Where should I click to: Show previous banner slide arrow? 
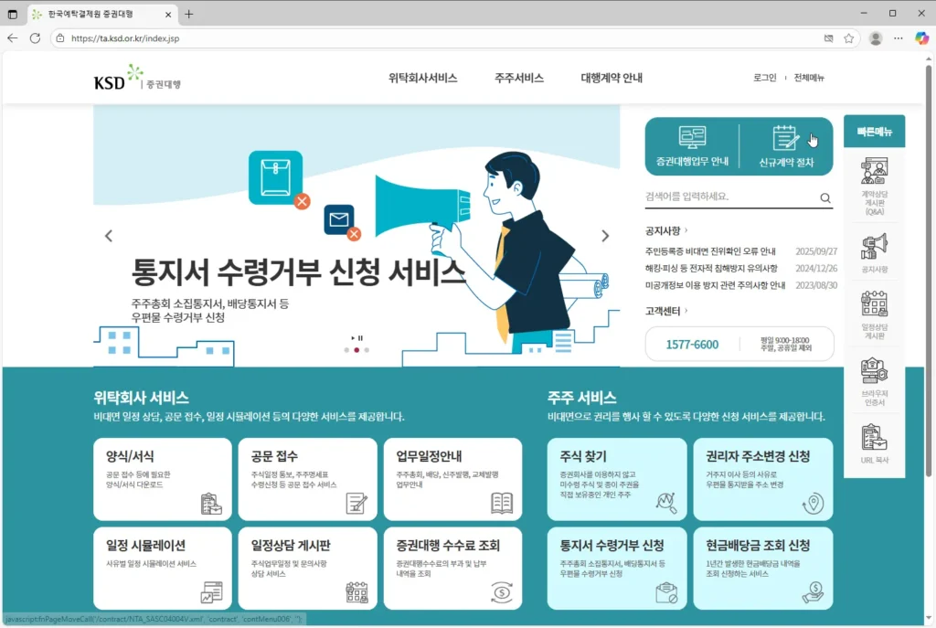[109, 236]
